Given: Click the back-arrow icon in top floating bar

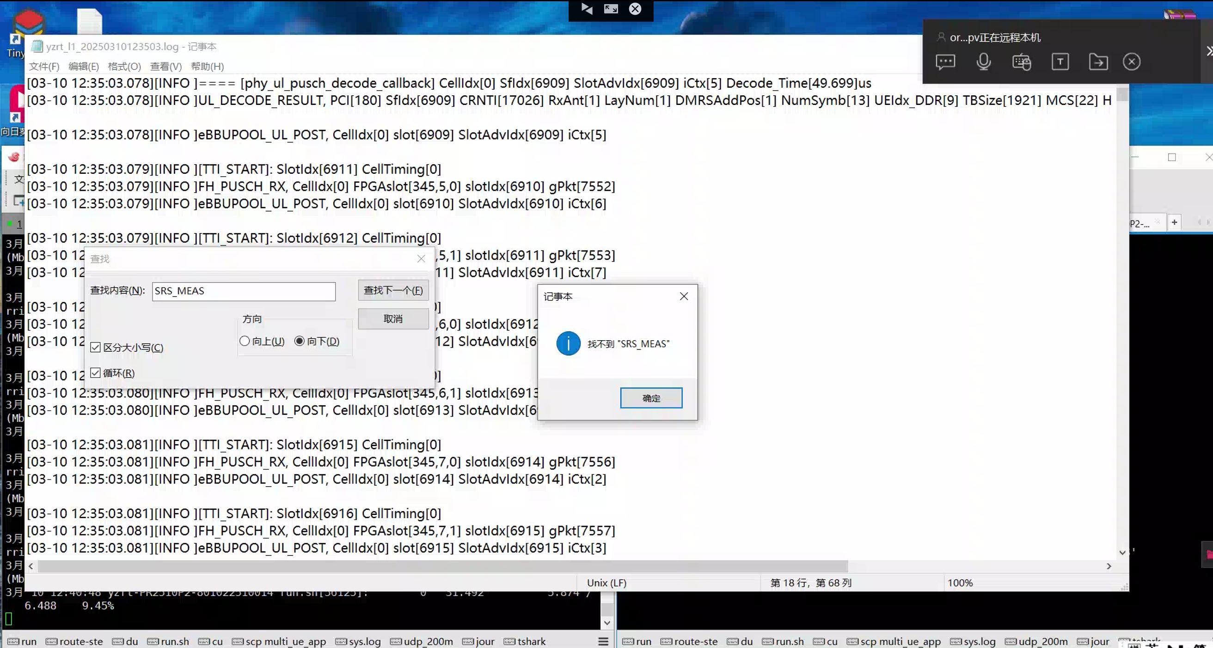Looking at the screenshot, I should (587, 8).
